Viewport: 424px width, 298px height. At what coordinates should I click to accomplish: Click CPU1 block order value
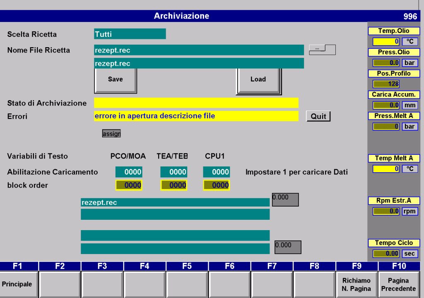click(217, 185)
